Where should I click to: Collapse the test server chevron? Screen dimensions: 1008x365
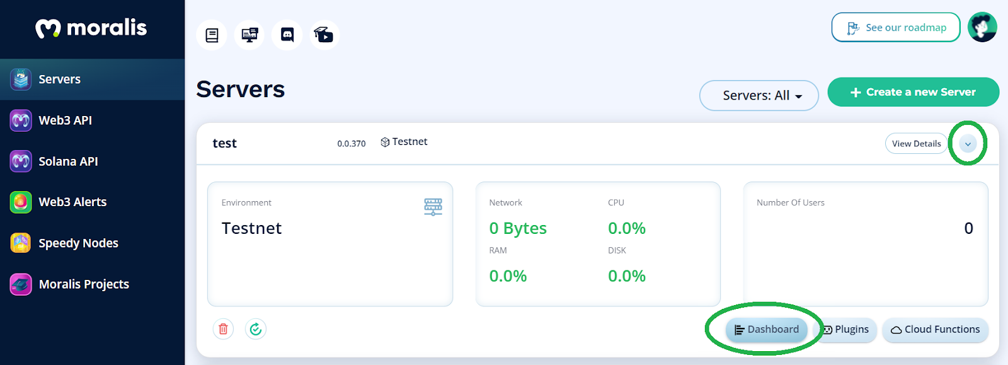click(968, 144)
